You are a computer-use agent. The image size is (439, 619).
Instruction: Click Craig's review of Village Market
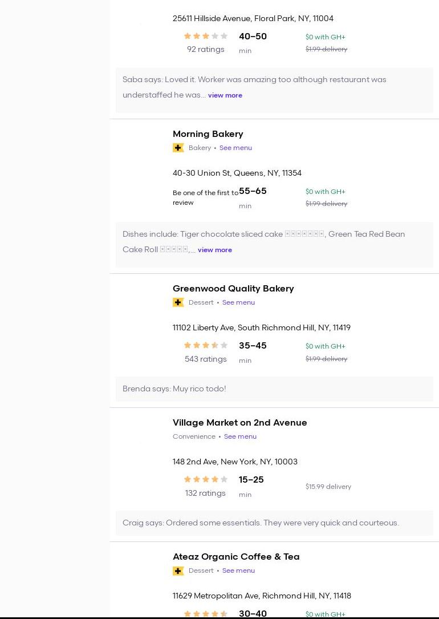click(261, 523)
